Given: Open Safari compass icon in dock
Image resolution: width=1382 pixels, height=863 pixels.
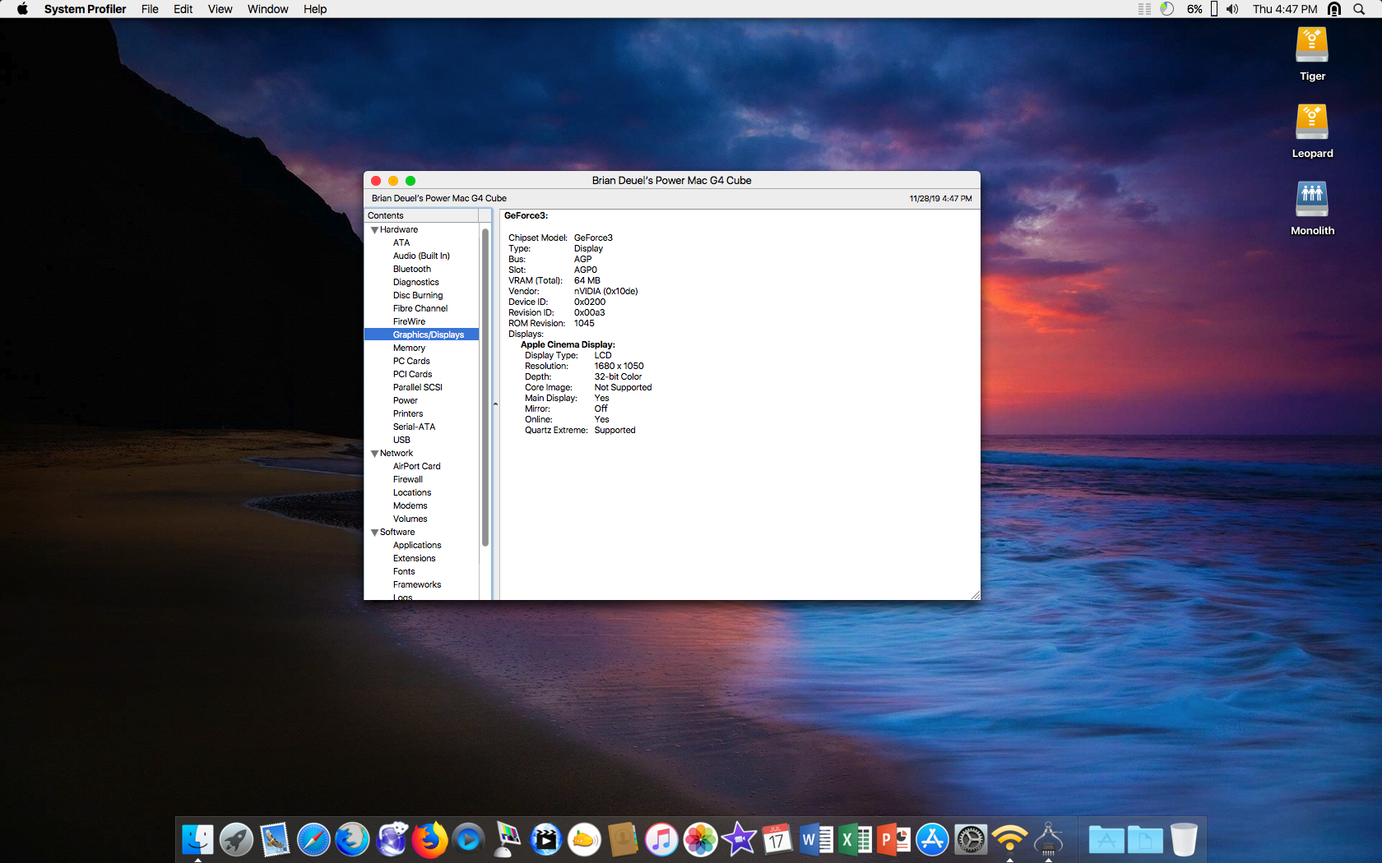Looking at the screenshot, I should [x=313, y=840].
